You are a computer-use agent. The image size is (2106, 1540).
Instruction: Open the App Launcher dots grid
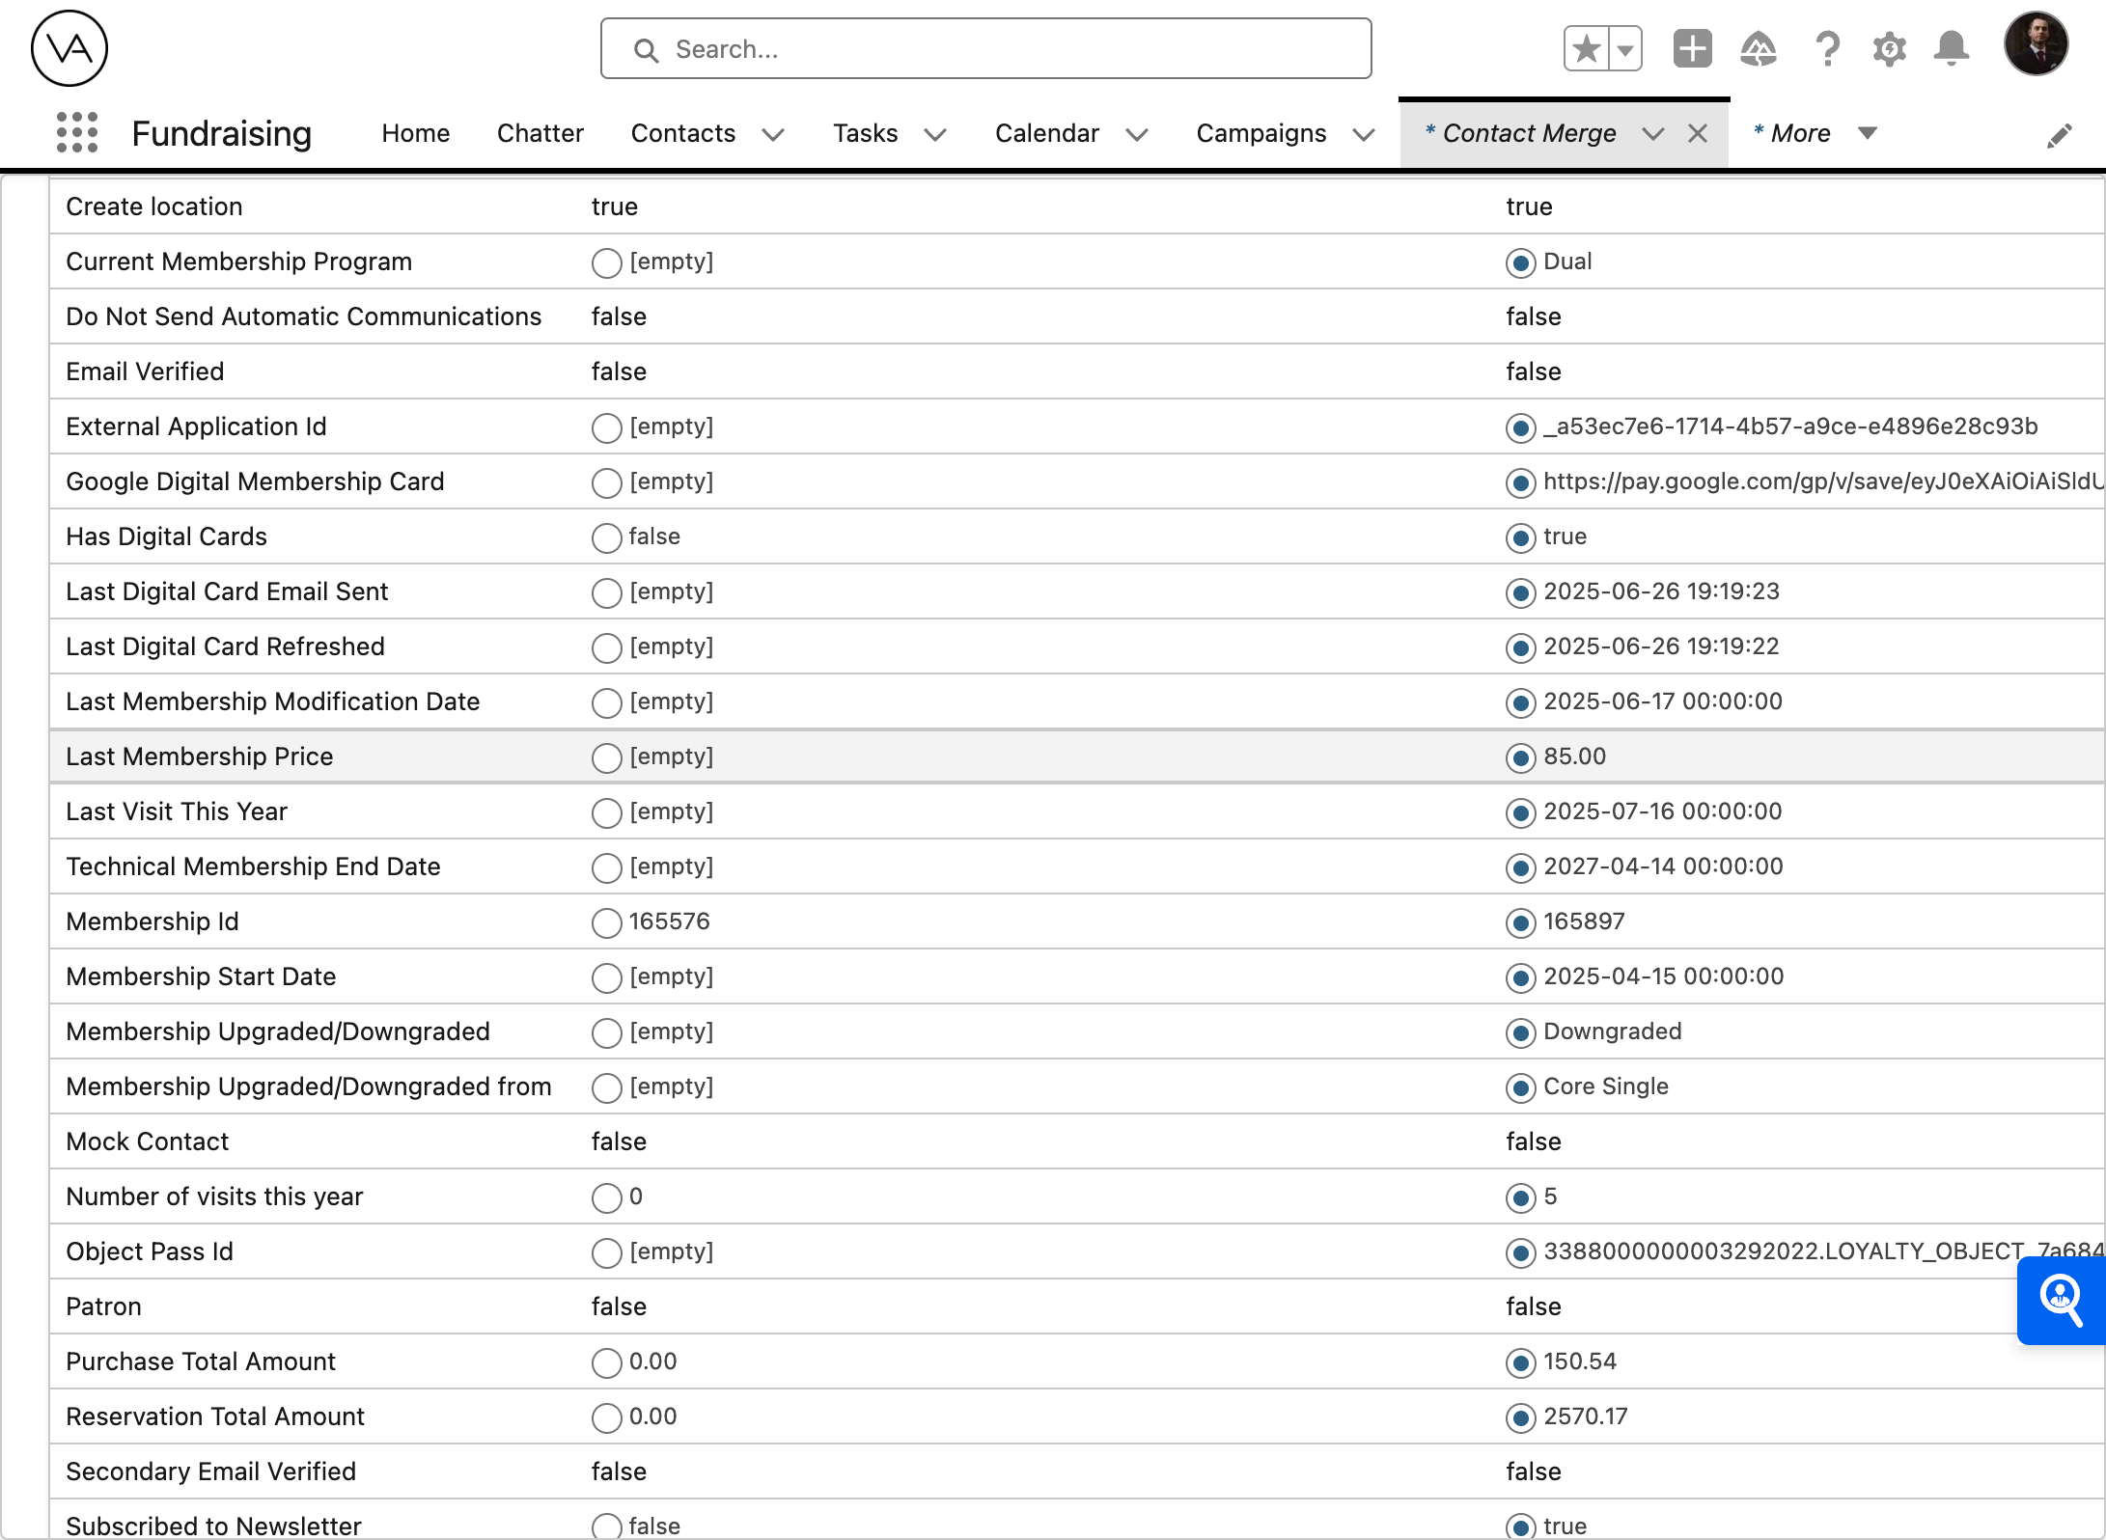click(77, 132)
